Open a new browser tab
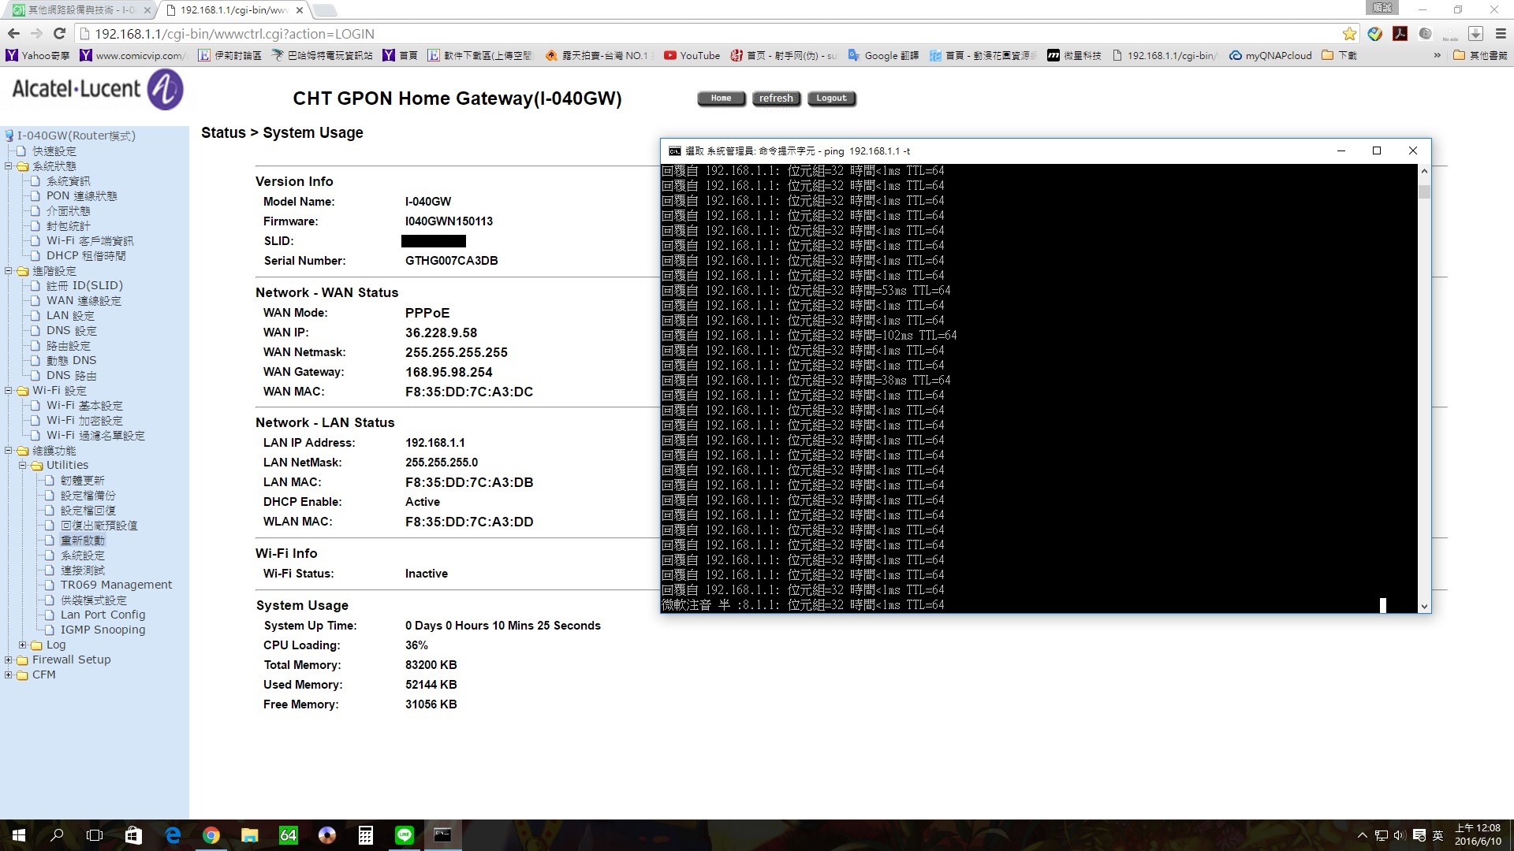Image resolution: width=1514 pixels, height=851 pixels. click(324, 10)
